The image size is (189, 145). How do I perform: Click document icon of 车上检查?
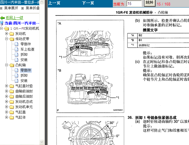17,49
